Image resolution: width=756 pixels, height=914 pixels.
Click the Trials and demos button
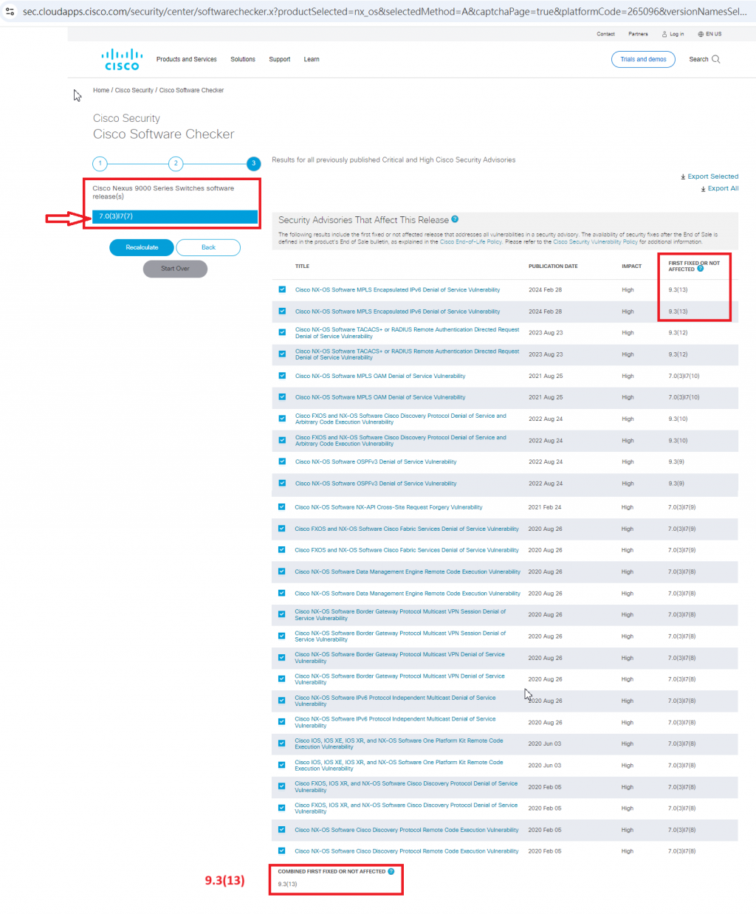coord(643,59)
